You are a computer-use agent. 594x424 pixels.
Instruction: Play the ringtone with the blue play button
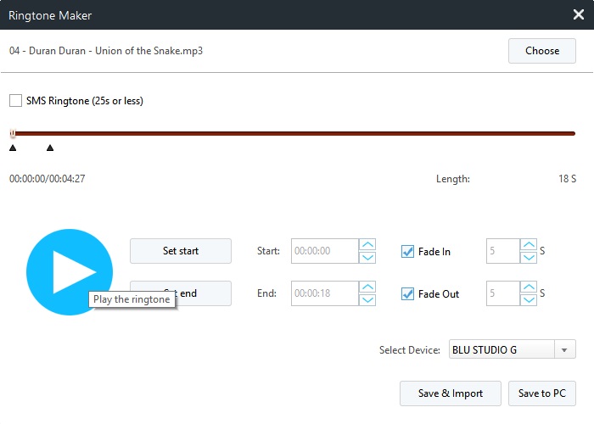coord(69,271)
